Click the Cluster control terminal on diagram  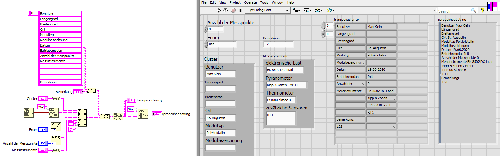[43, 99]
